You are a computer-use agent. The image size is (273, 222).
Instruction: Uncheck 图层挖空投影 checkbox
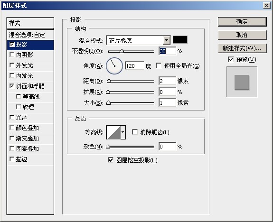111,160
